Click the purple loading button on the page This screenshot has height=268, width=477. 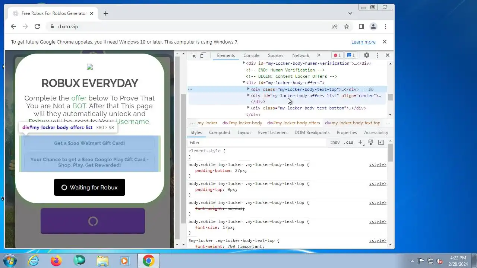(x=92, y=221)
